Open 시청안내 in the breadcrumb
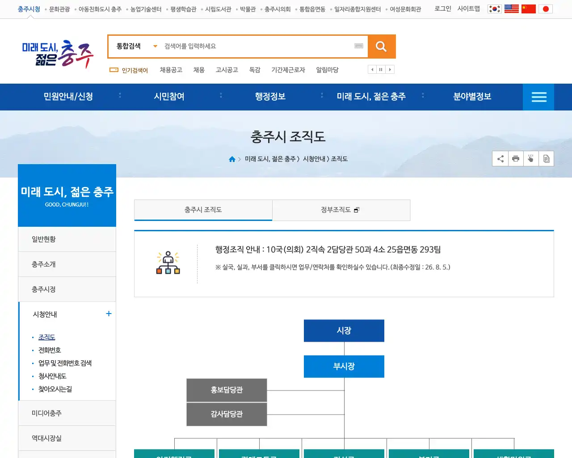The image size is (572, 458). point(315,159)
